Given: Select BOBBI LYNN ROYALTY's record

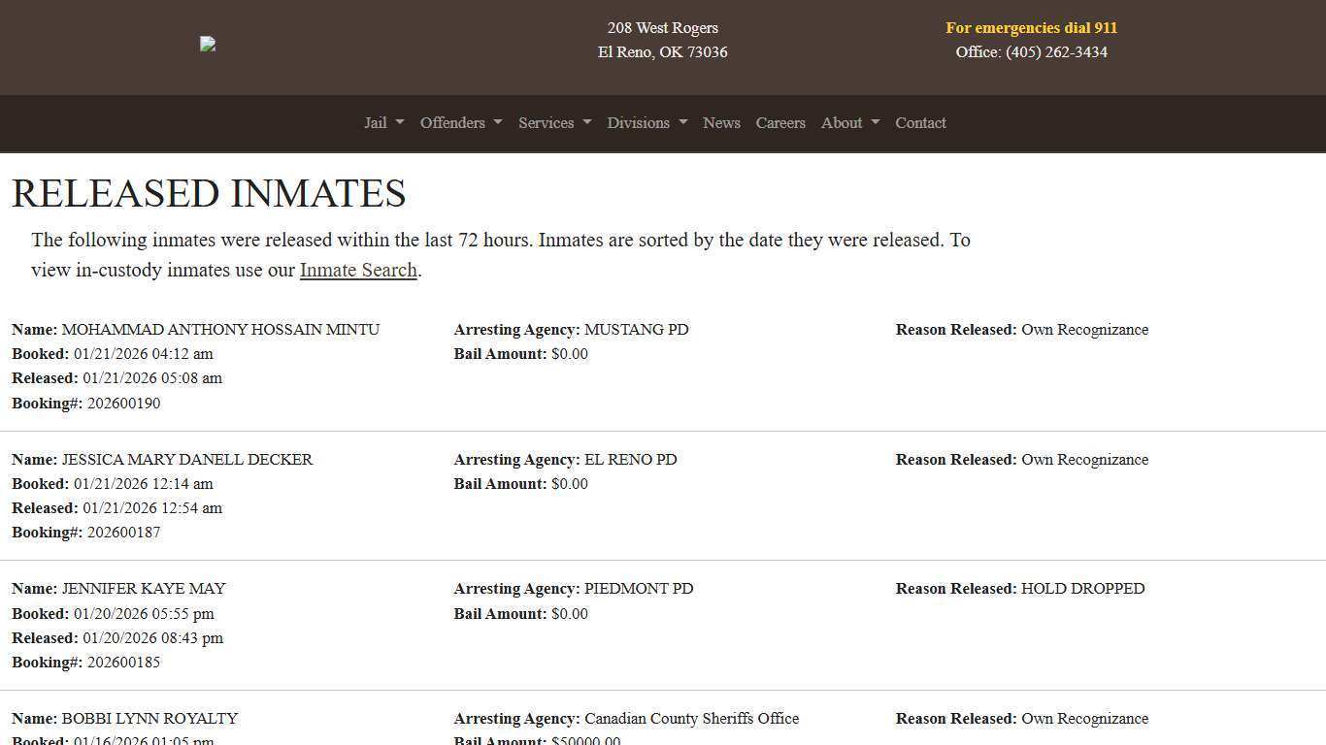Looking at the screenshot, I should point(149,718).
